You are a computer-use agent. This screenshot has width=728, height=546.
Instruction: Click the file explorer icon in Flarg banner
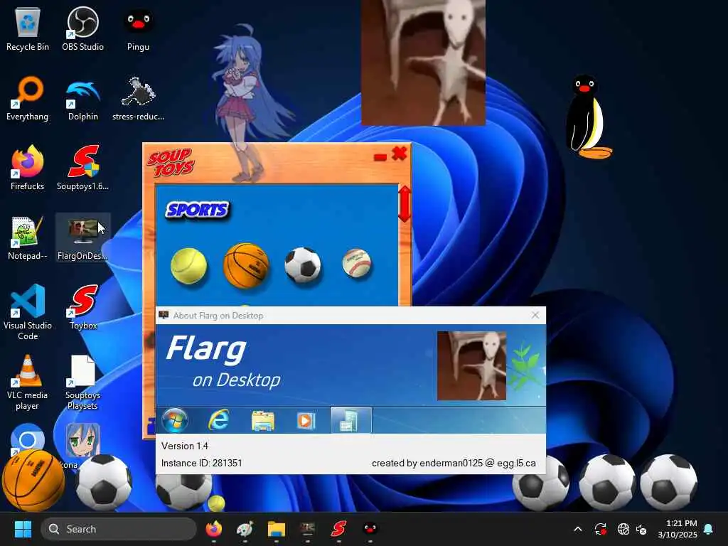coord(263,421)
